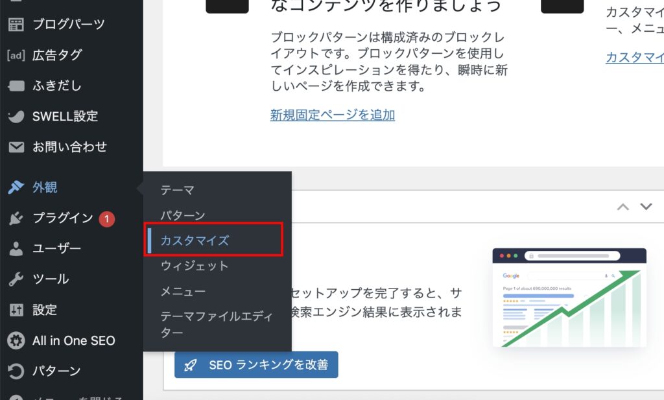Move panel down with the down chevron

pos(646,207)
